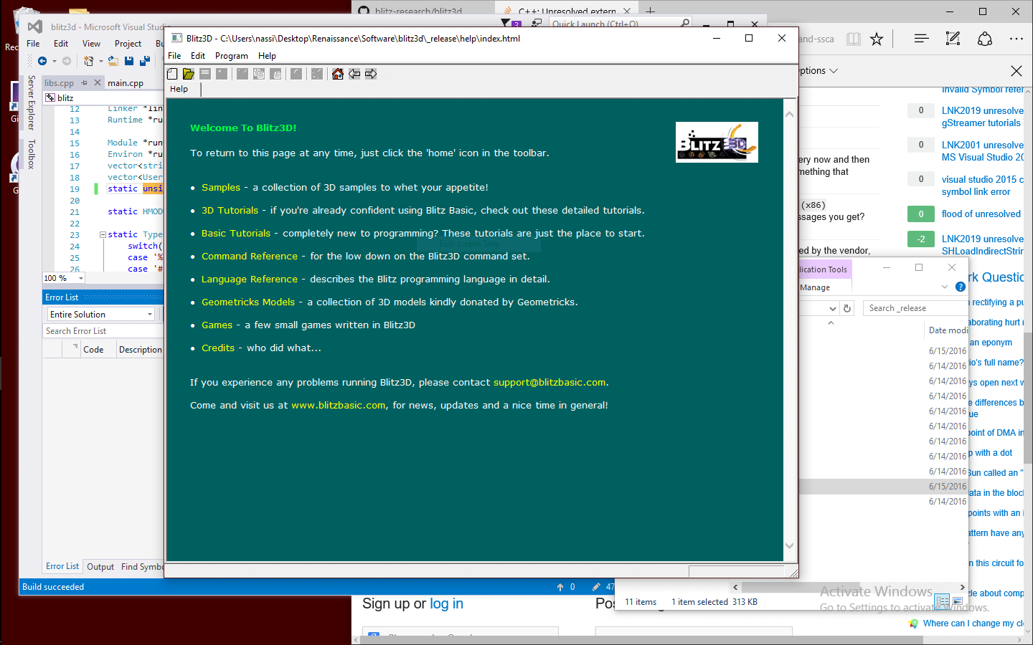Open the Credits link
Screen dimensions: 1033x645
(218, 348)
